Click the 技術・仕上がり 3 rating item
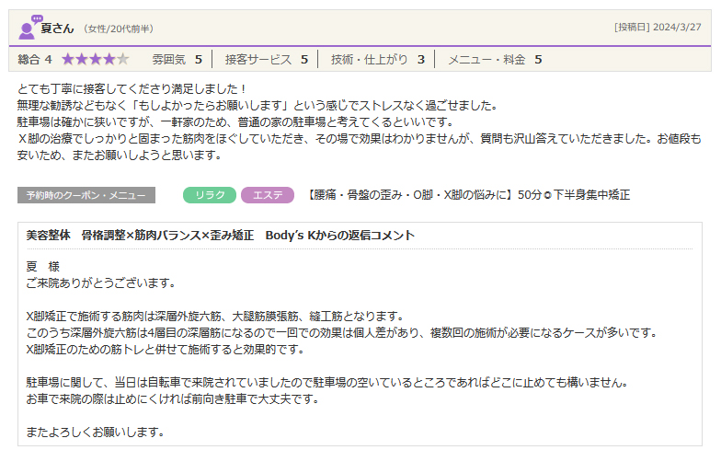721x450 pixels. [x=377, y=60]
